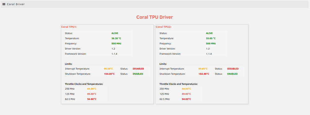Image resolution: width=310 pixels, height=115 pixels.
Task: Click TPU1 DISABLED interrupt status
Action: point(138,69)
